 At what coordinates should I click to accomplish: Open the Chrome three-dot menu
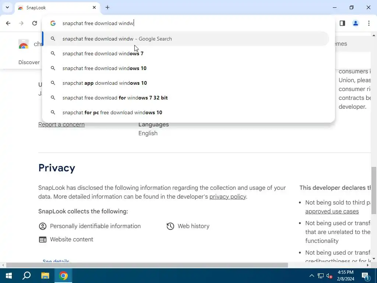(369, 23)
